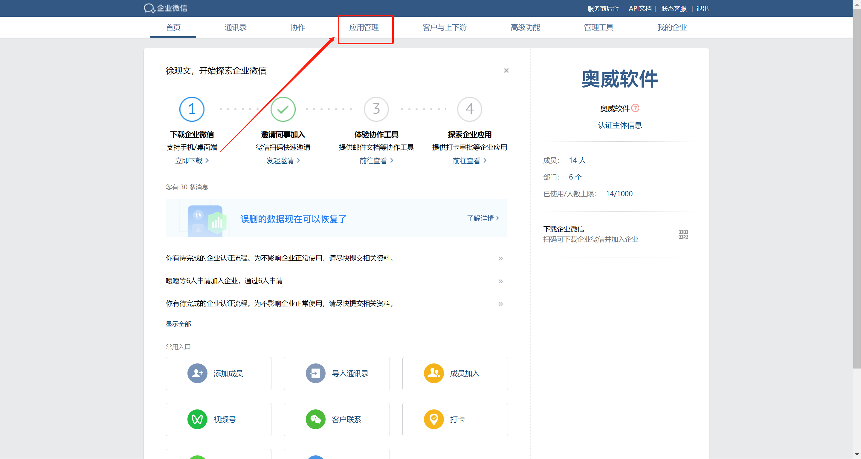This screenshot has height=459, width=861.
Task: Switch to the 首页 tab
Action: tap(173, 27)
